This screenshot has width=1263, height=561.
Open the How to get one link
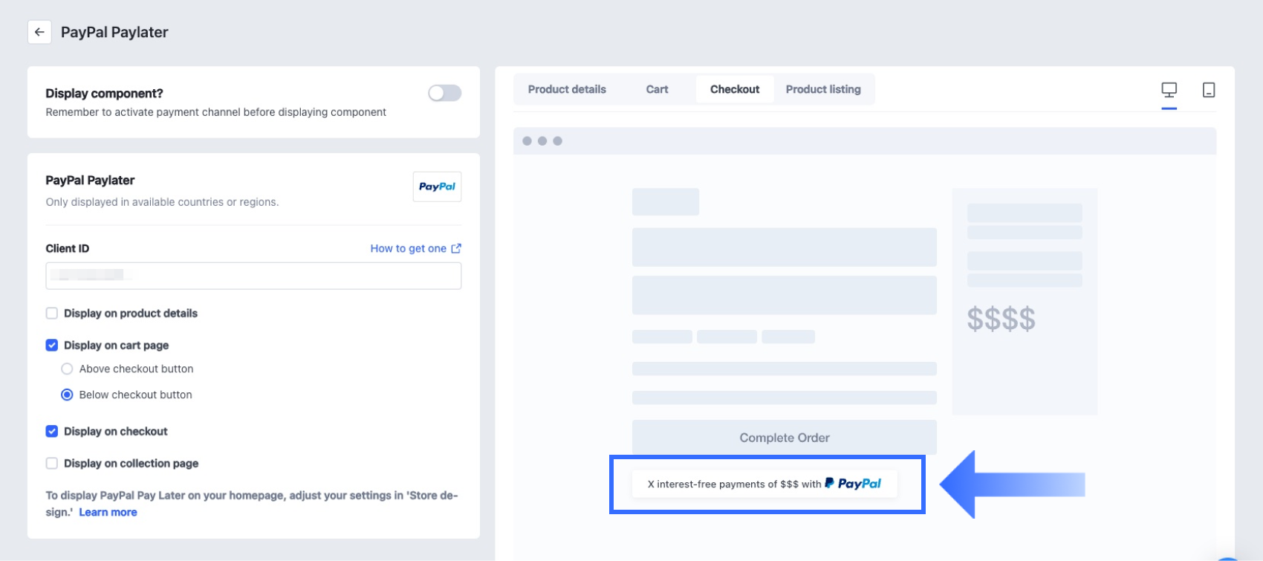[408, 248]
